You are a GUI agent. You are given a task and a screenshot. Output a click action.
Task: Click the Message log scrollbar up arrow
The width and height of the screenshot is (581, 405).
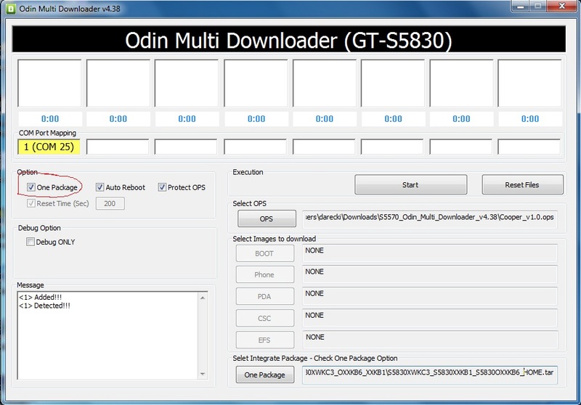click(x=211, y=294)
